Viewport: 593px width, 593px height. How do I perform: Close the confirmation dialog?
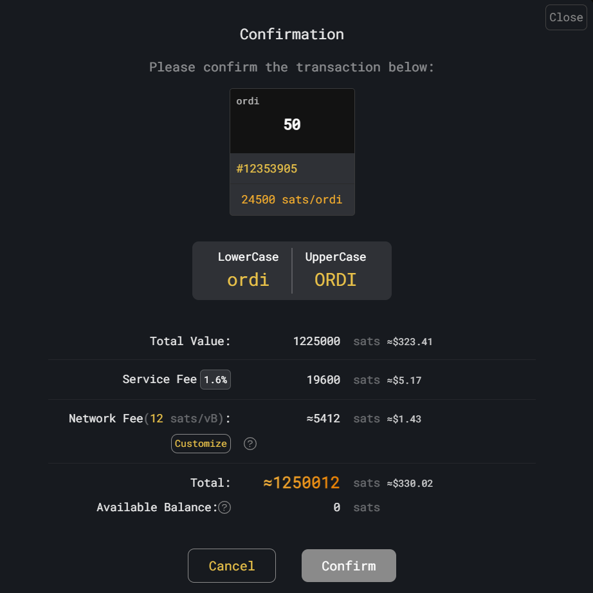coord(566,17)
